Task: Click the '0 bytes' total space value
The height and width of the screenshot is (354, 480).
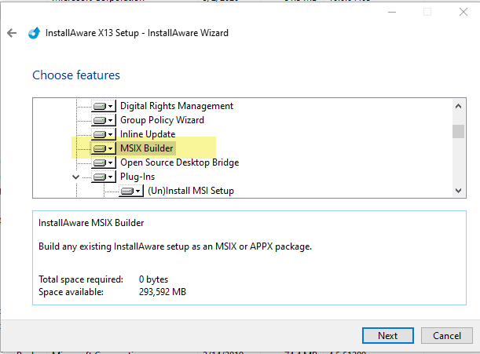Action: (153, 279)
